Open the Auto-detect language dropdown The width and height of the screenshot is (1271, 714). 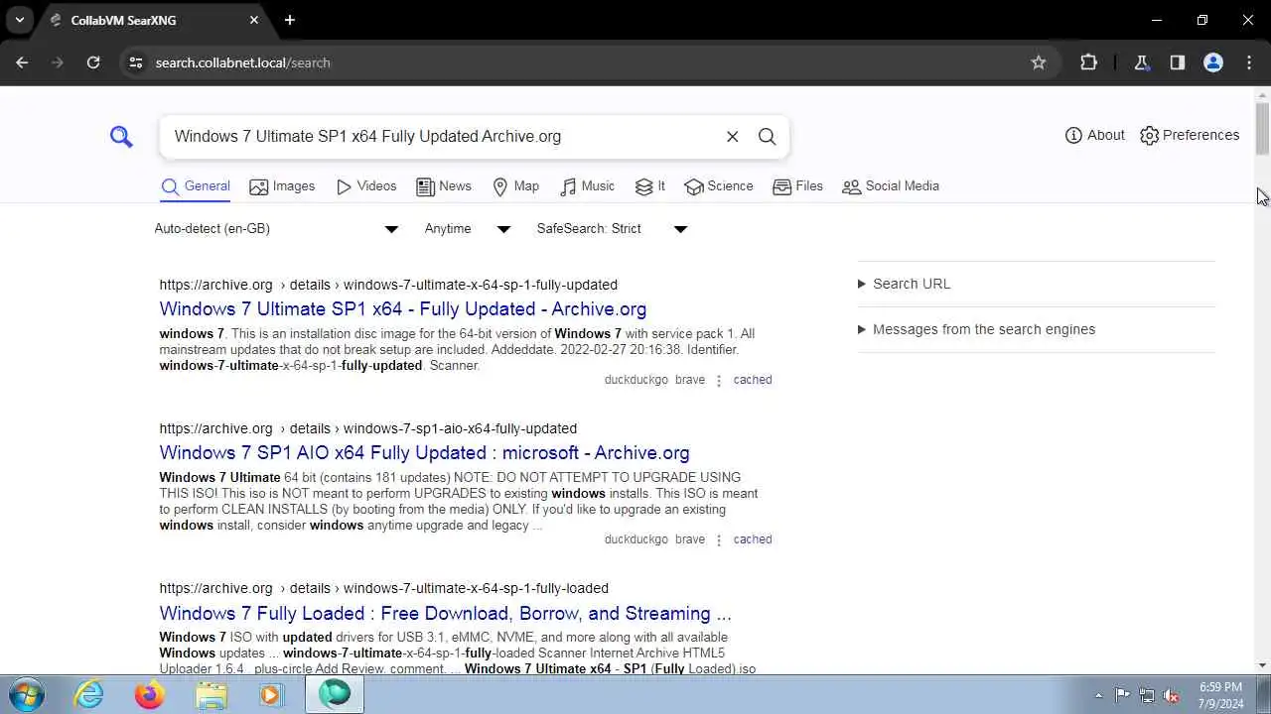point(276,229)
